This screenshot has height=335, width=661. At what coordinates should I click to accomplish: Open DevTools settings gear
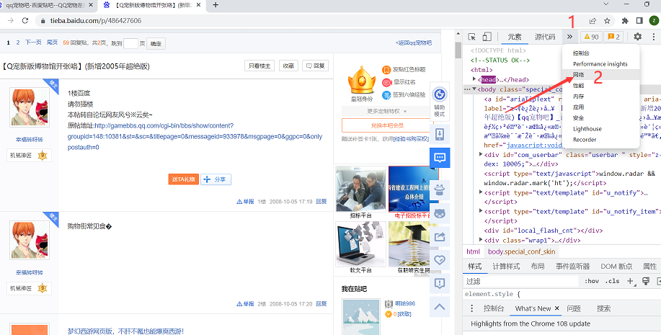click(x=637, y=37)
